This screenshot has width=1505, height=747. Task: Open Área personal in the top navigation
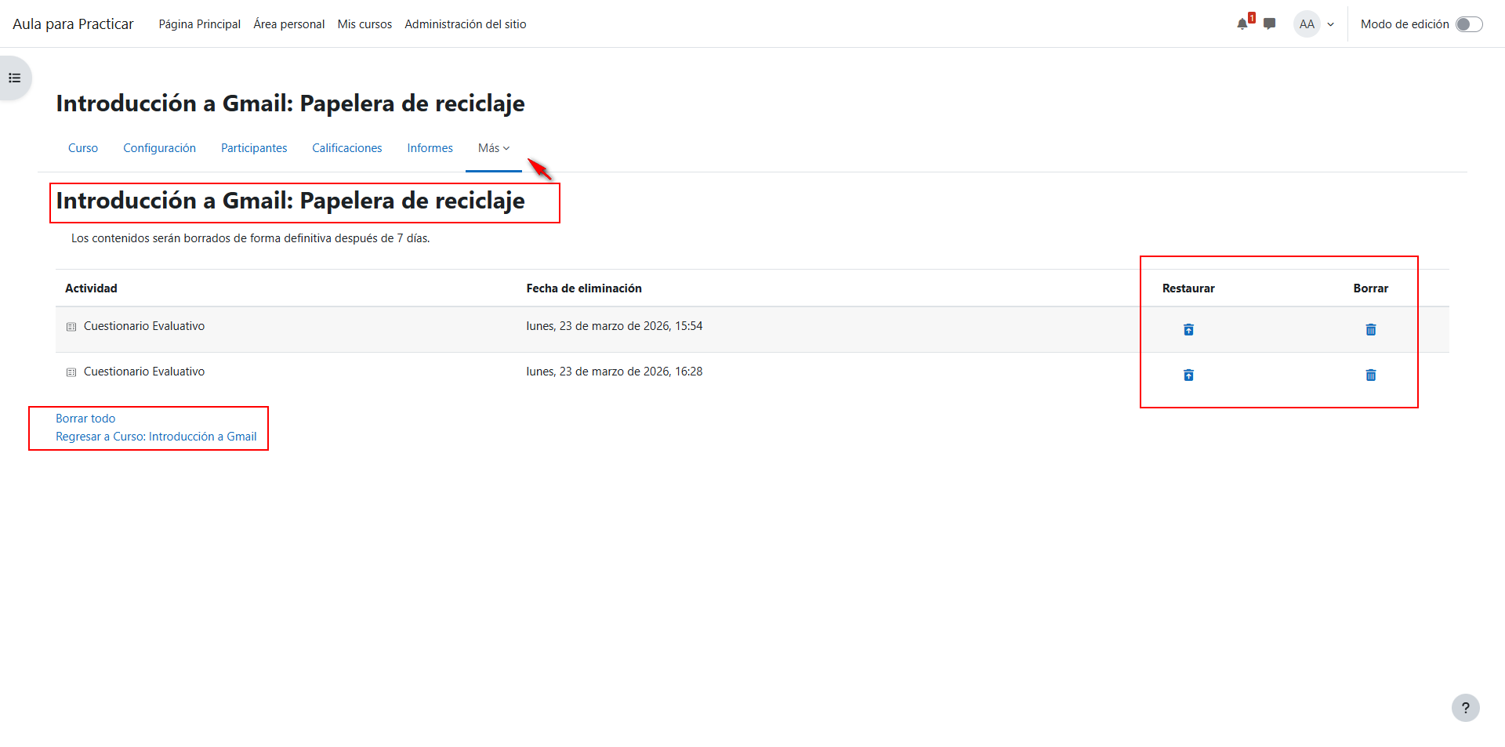pos(289,24)
